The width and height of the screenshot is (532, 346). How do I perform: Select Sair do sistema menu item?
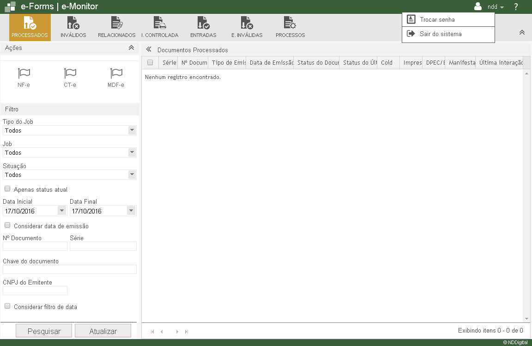440,34
